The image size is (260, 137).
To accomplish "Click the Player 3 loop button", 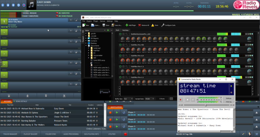I will pyautogui.click(x=124, y=127).
